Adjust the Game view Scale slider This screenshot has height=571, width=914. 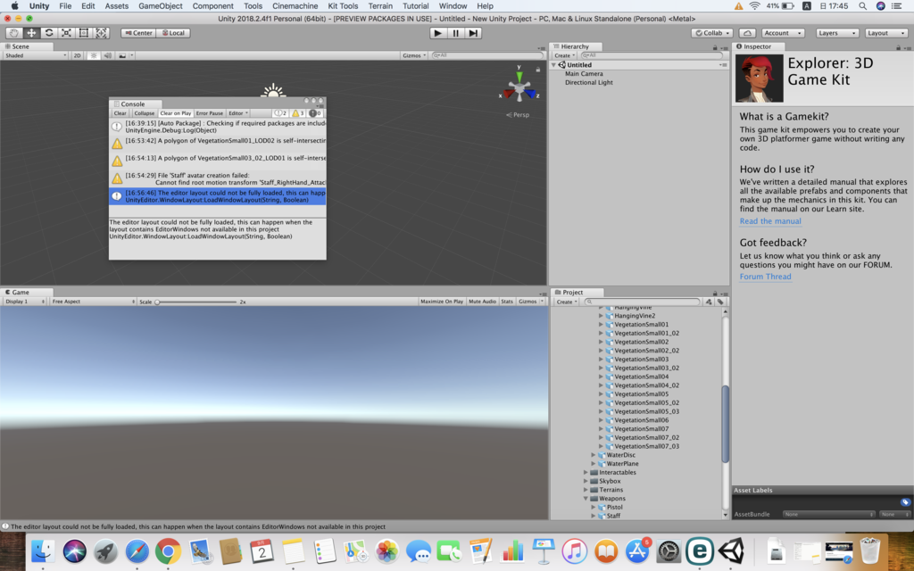(195, 302)
